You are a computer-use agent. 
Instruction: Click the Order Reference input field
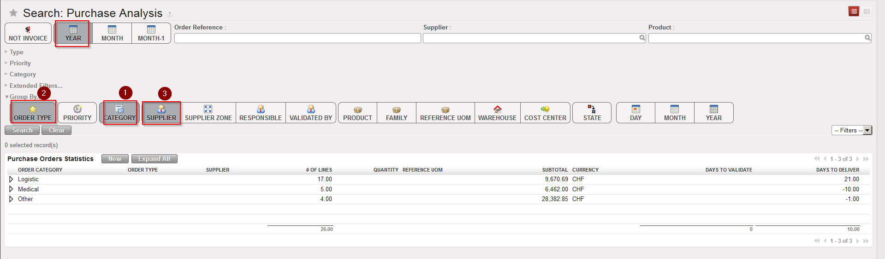tap(297, 38)
